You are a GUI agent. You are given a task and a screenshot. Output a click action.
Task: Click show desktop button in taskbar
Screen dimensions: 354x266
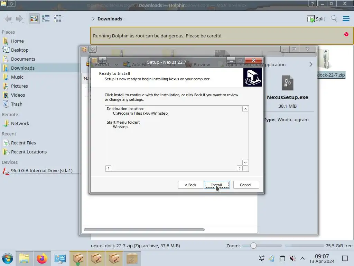345,258
